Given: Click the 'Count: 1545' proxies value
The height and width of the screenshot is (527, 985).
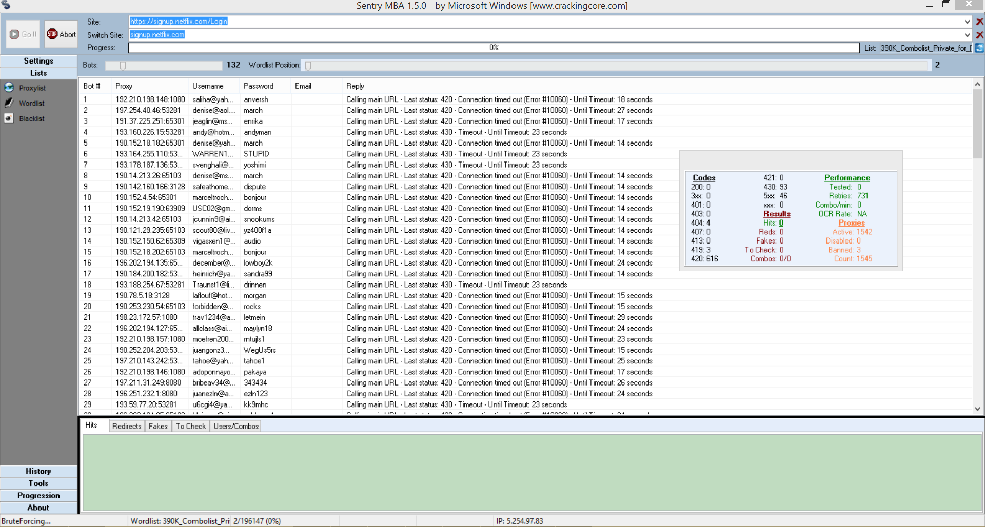Looking at the screenshot, I should pyautogui.click(x=853, y=259).
